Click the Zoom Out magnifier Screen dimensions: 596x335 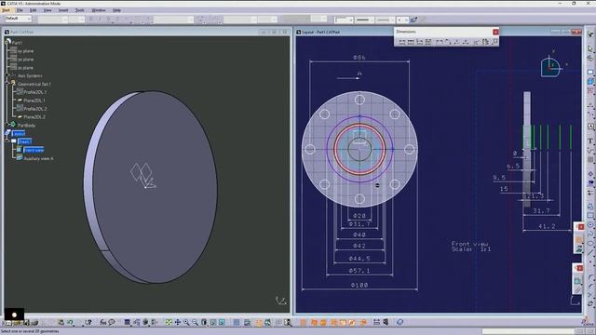tap(195, 323)
